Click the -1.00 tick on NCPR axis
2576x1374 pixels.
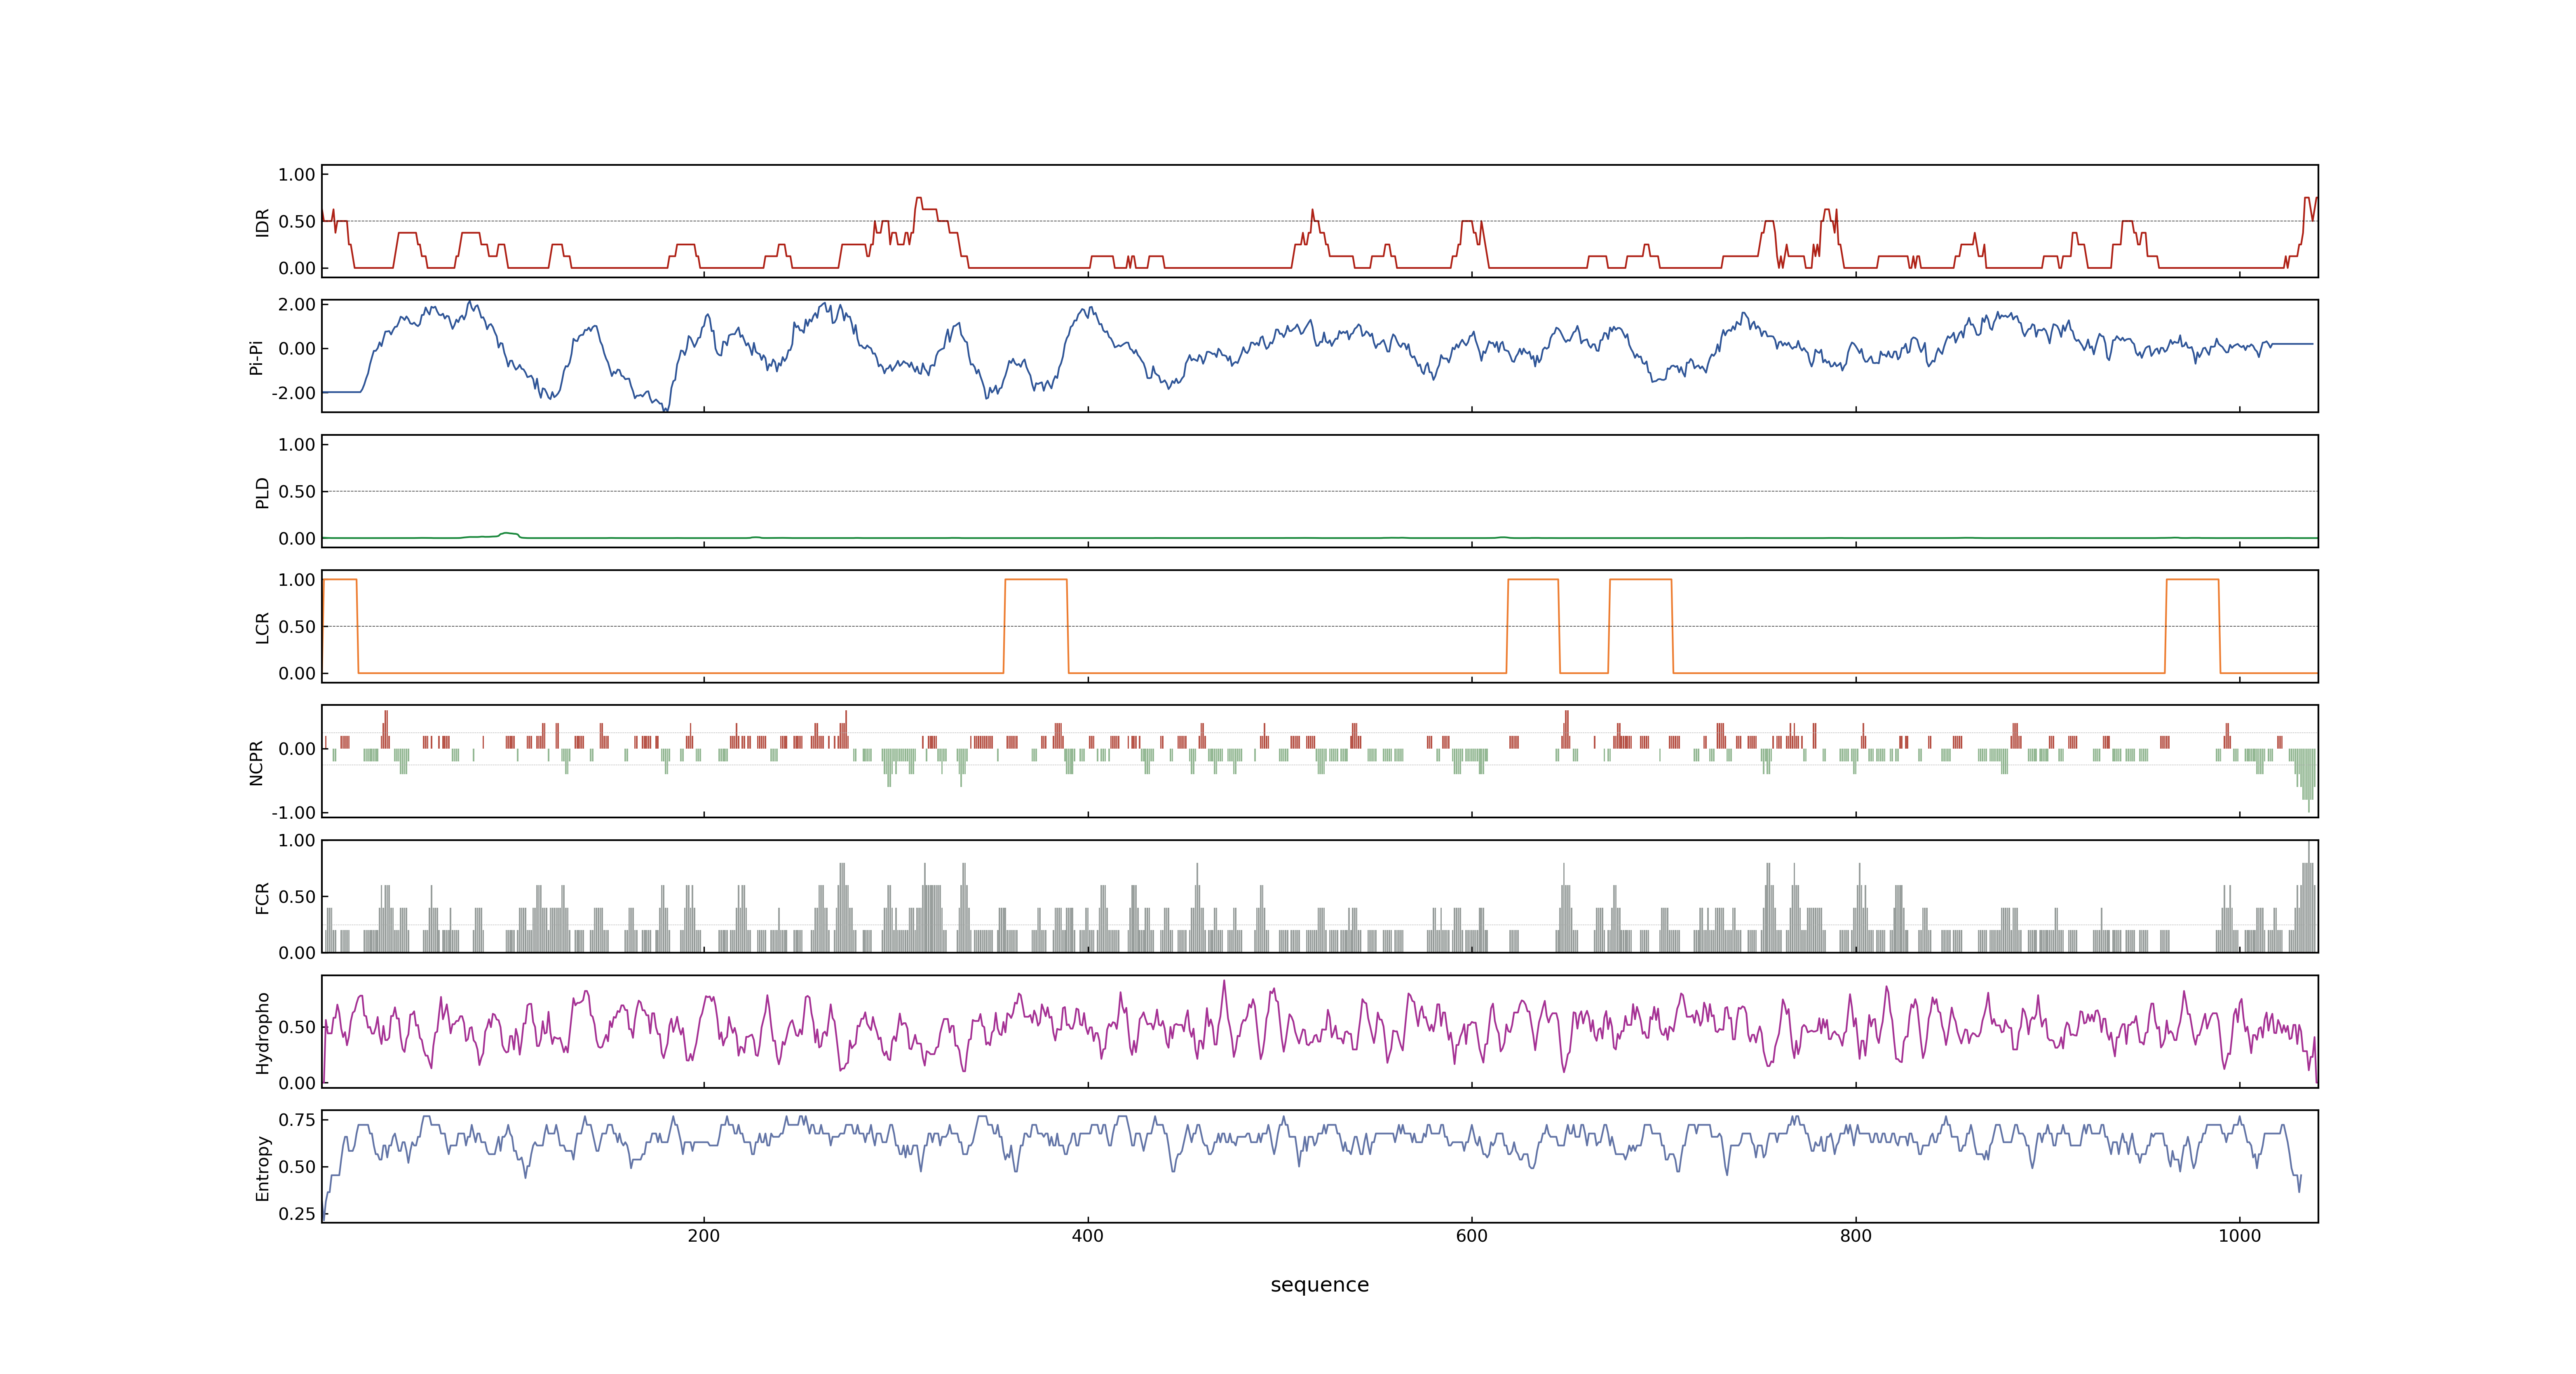(x=294, y=812)
